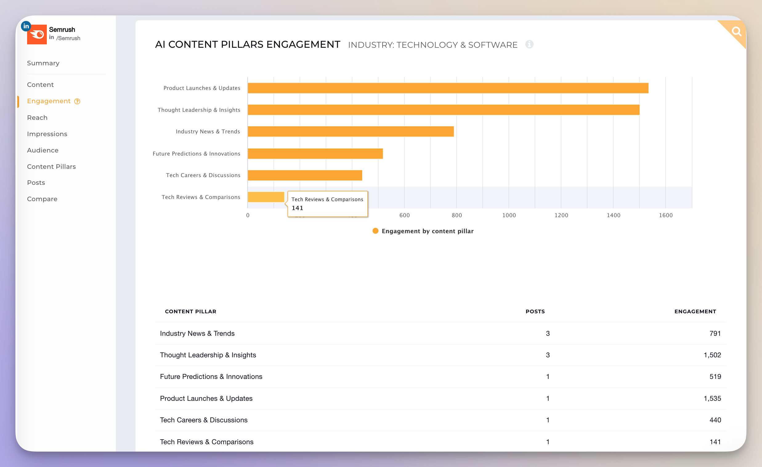Image resolution: width=762 pixels, height=467 pixels.
Task: Click the AI CONTENT PILLARS ENGAGEMENT heading
Action: click(247, 45)
